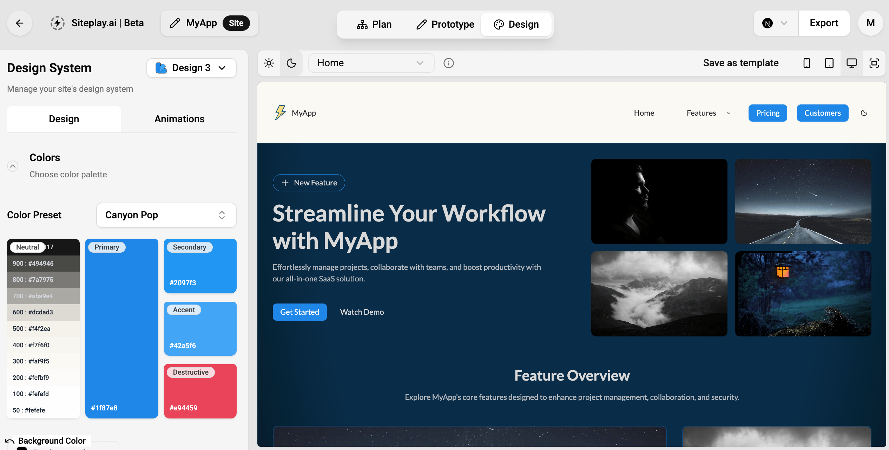
Task: Pick neutral shade 700 : #aba9a4
Action: [x=43, y=296]
